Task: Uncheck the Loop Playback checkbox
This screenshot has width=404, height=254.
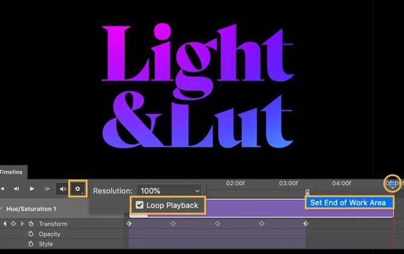Action: [x=139, y=205]
